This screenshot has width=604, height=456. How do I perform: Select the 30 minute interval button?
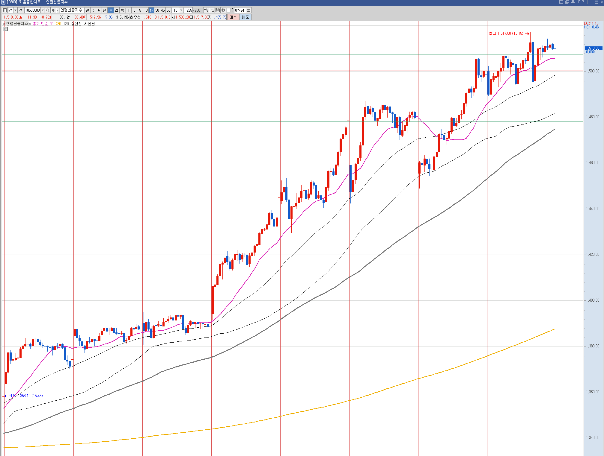point(157,10)
